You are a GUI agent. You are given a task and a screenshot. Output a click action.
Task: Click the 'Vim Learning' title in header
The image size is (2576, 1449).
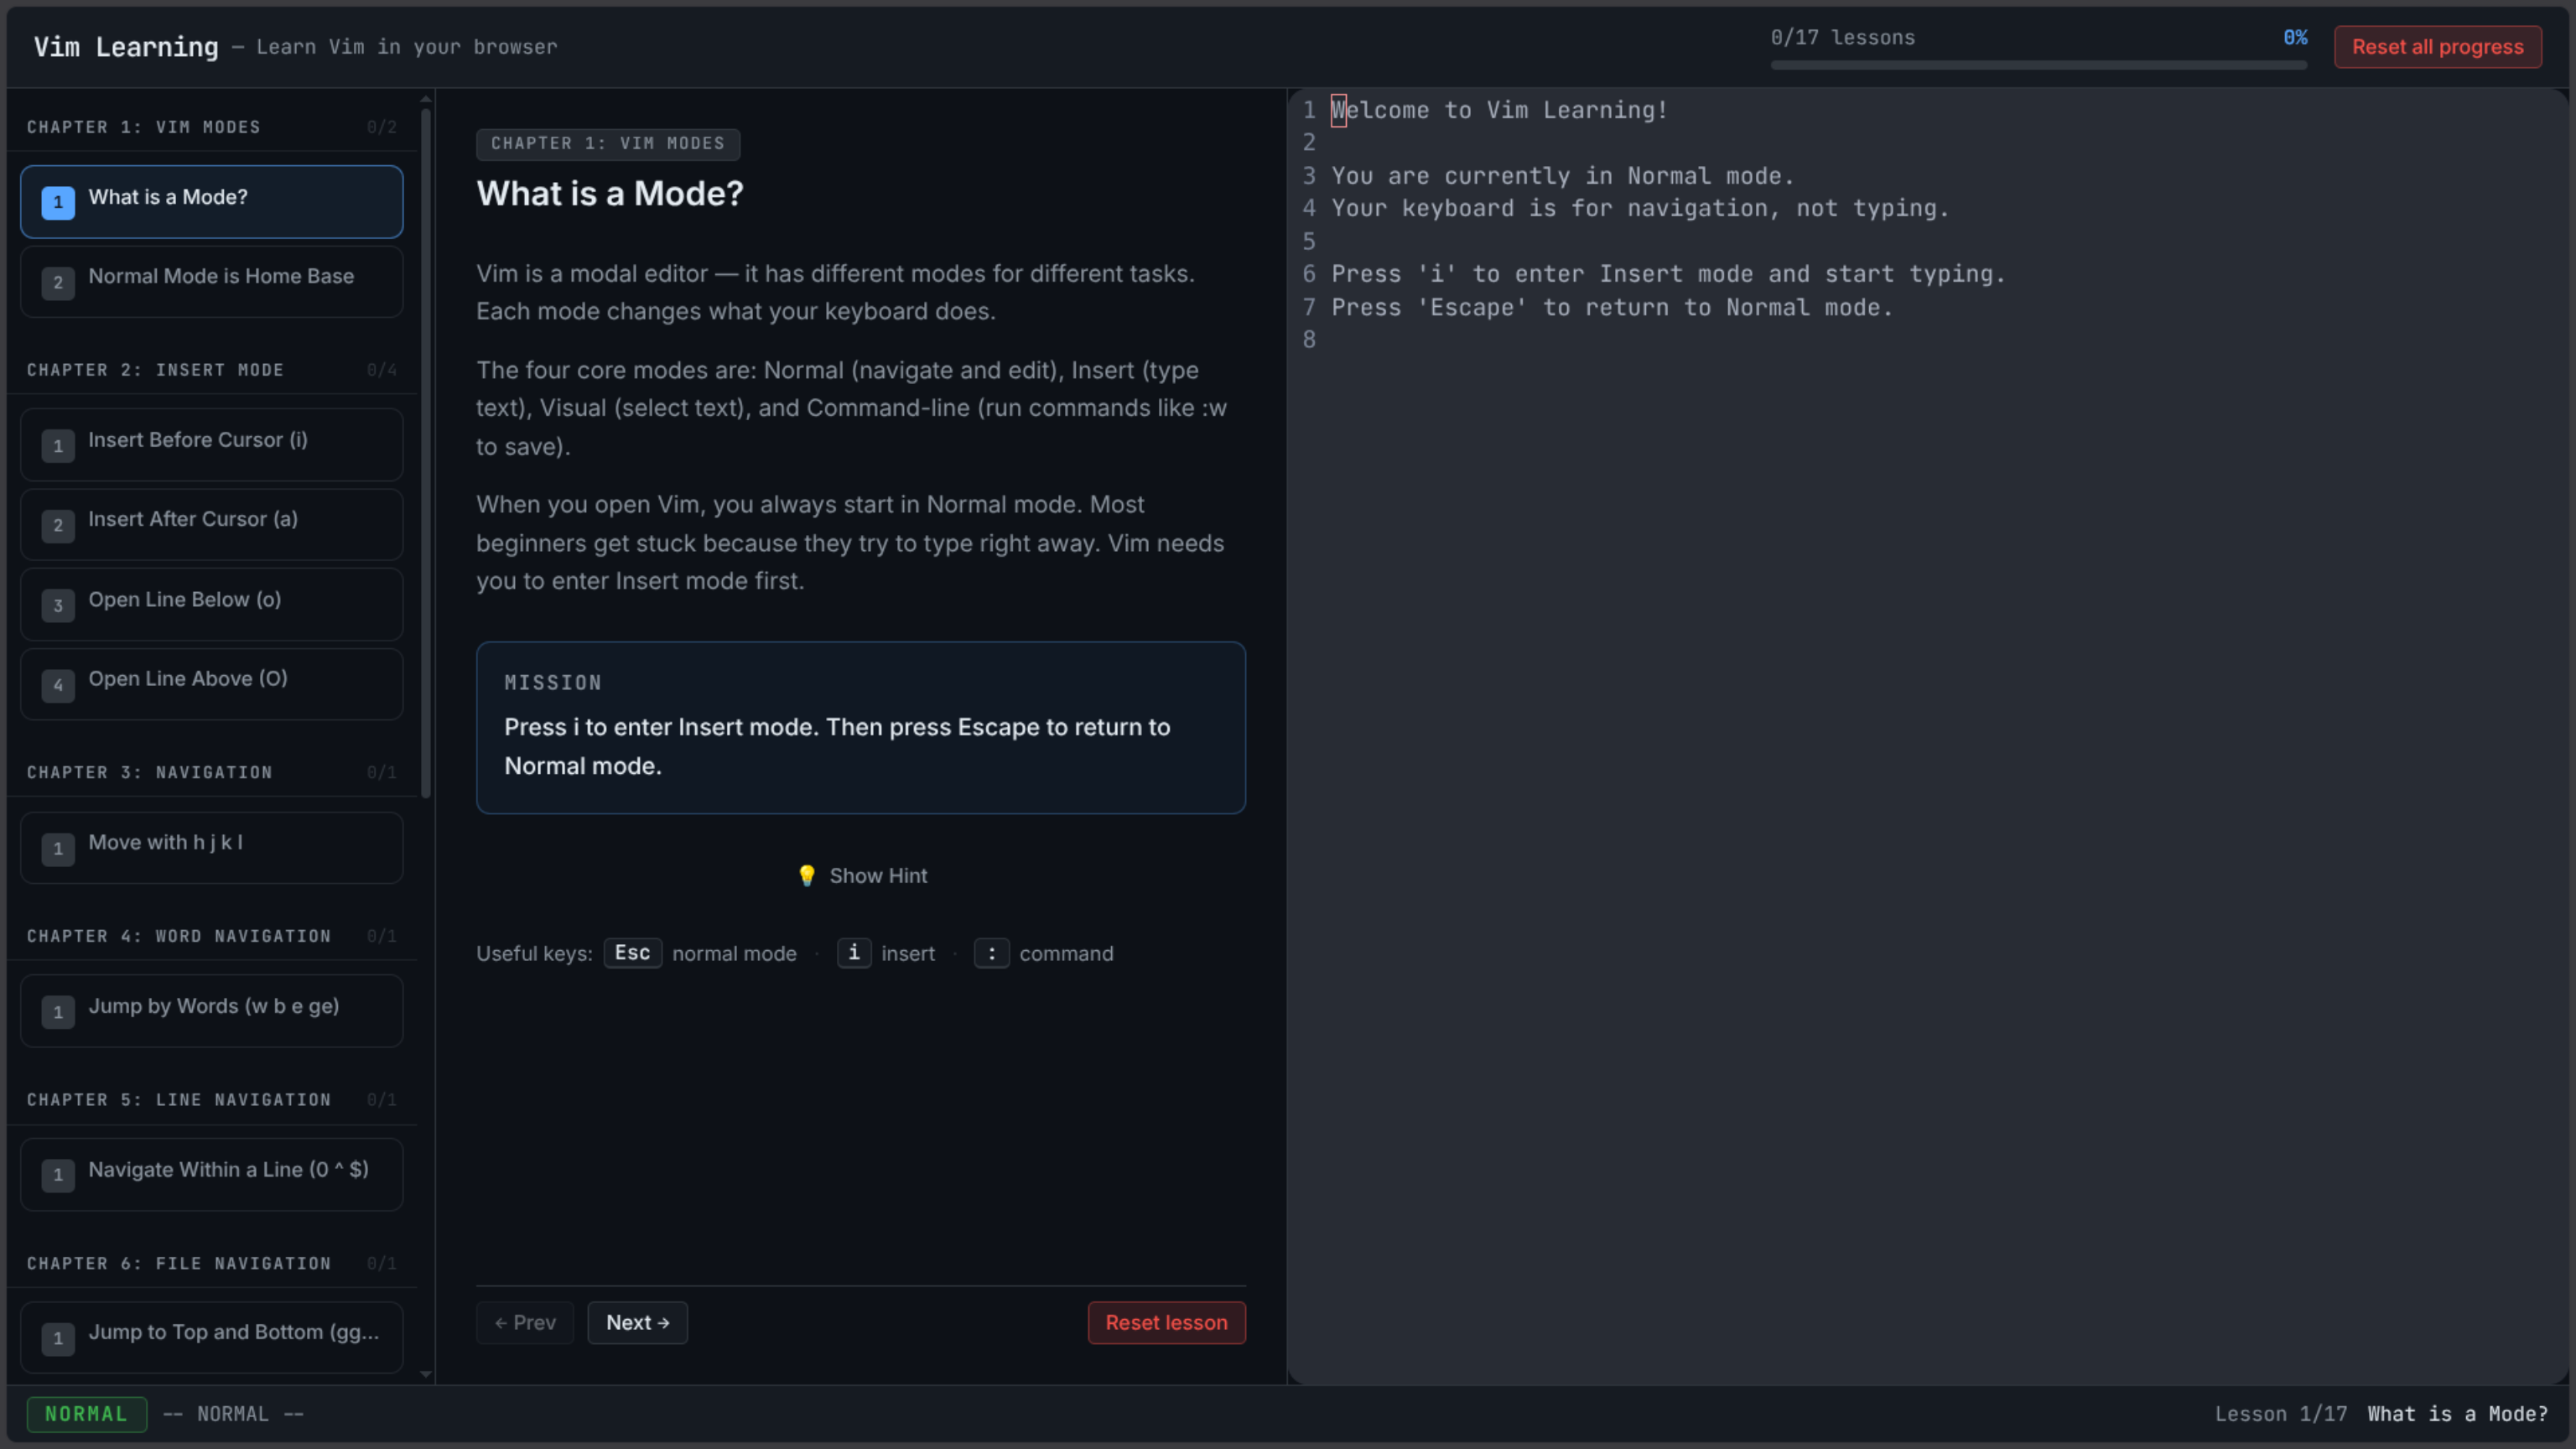tap(126, 47)
